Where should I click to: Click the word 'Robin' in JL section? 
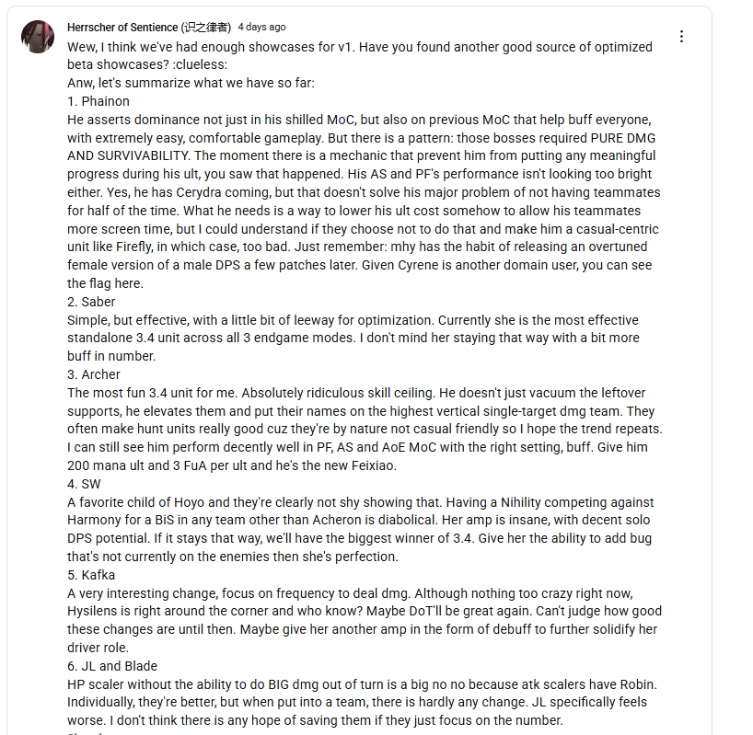click(637, 684)
